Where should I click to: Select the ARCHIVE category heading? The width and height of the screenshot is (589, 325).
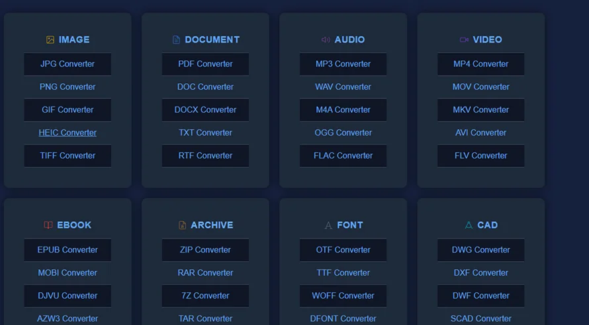[212, 225]
